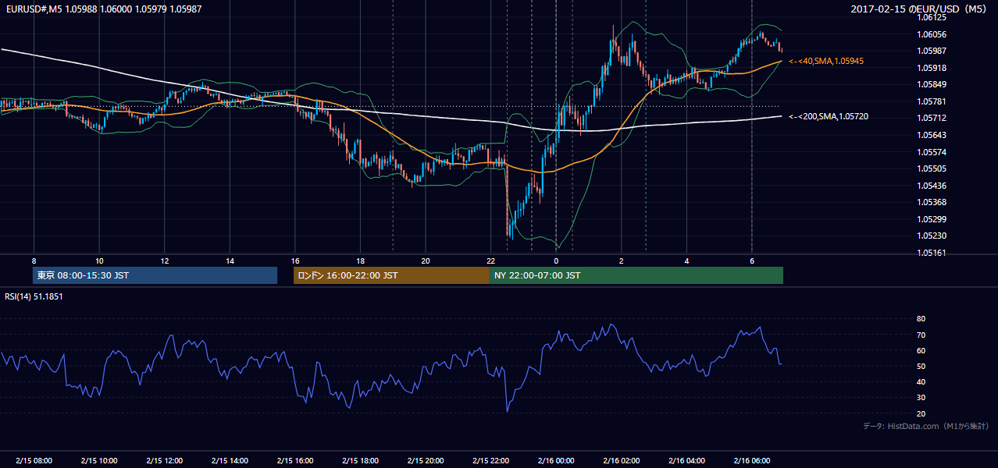The image size is (998, 468).
Task: Click price axis value 1.05161
Action: click(x=932, y=253)
